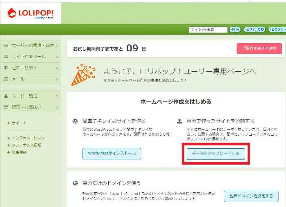Click the text お試し期間終了まであと

point(98,49)
